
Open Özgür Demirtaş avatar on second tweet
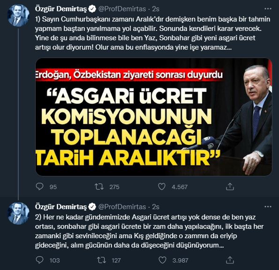18,213
